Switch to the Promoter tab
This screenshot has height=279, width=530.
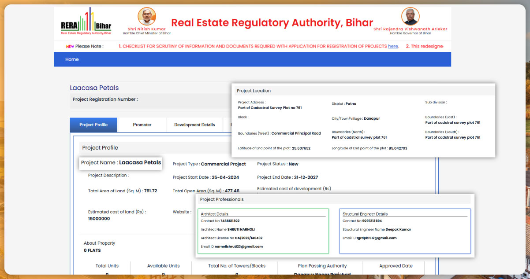pos(142,125)
